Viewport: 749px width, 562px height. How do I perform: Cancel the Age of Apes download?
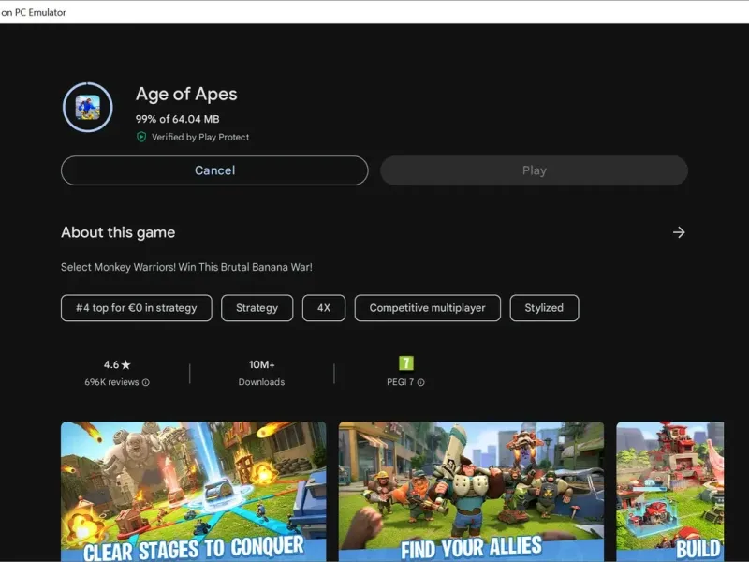214,170
